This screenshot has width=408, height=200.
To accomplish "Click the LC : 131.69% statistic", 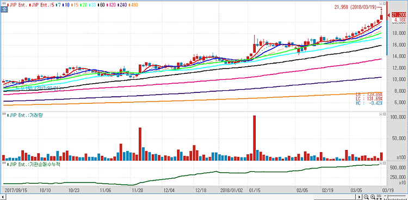I will (369, 99).
